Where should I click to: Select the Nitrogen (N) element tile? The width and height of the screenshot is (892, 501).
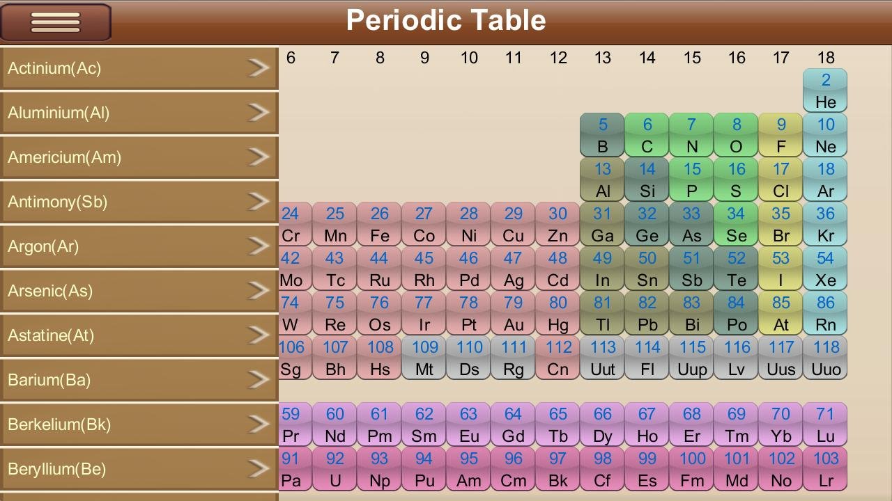point(691,135)
